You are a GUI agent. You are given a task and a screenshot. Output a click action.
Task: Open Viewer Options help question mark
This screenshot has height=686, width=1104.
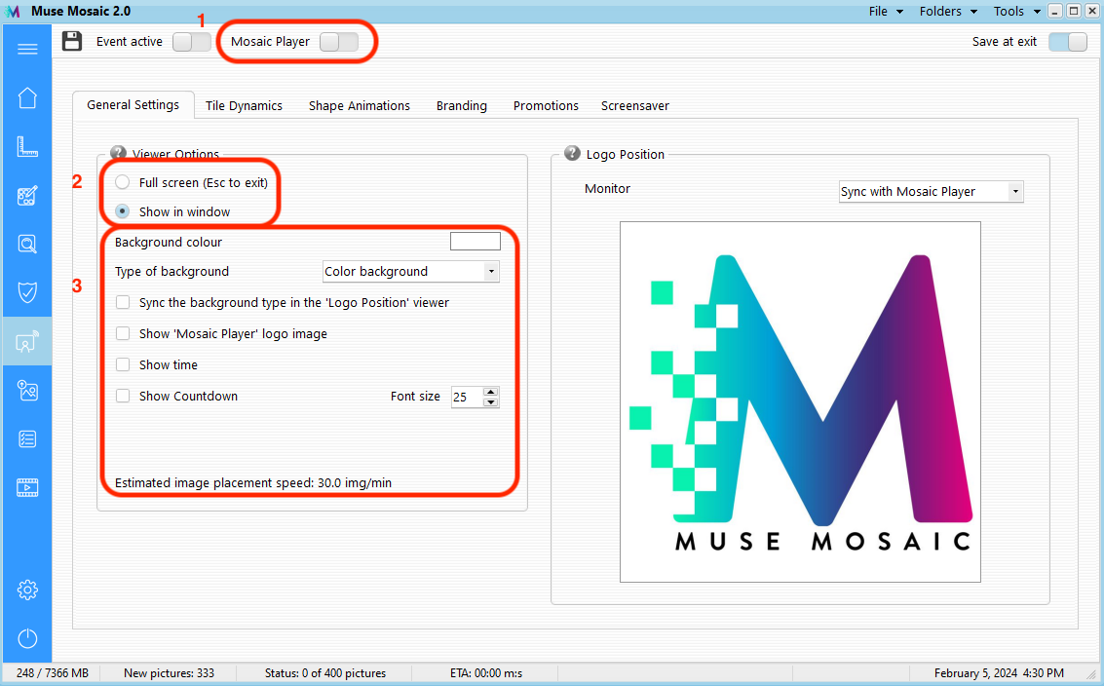click(118, 153)
